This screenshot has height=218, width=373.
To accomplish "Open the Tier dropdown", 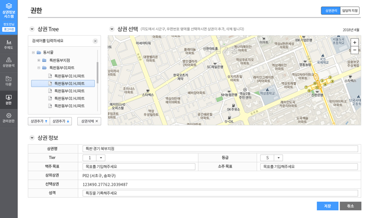I will 101,158.
